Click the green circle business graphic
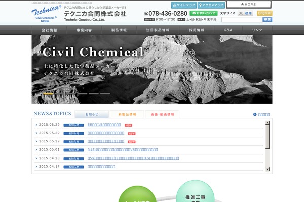Screen dimensions: 304x202 click(137, 194)
